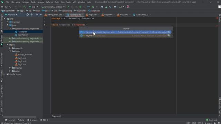Select frag2.xml in layout folder

click(x=22, y=61)
